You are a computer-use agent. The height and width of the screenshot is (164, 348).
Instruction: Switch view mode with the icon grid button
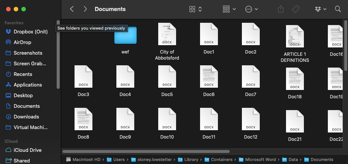195,9
